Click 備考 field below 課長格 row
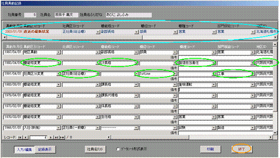This screenshot has height=158, width=280. tap(226, 90)
